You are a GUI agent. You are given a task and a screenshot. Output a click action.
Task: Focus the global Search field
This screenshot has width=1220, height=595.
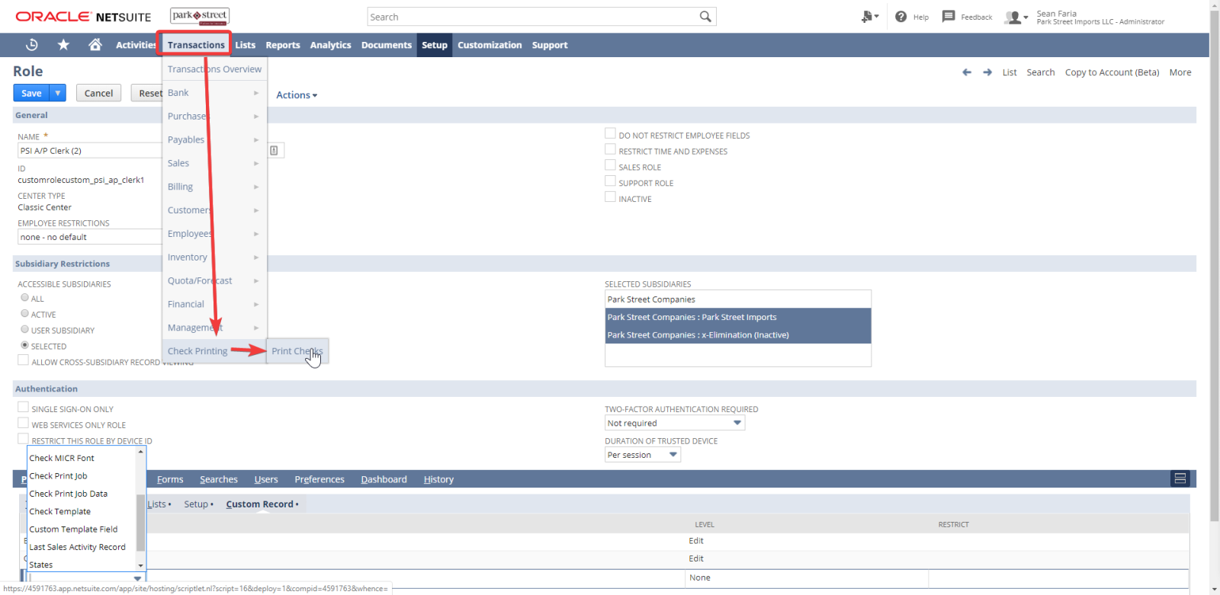click(x=534, y=17)
